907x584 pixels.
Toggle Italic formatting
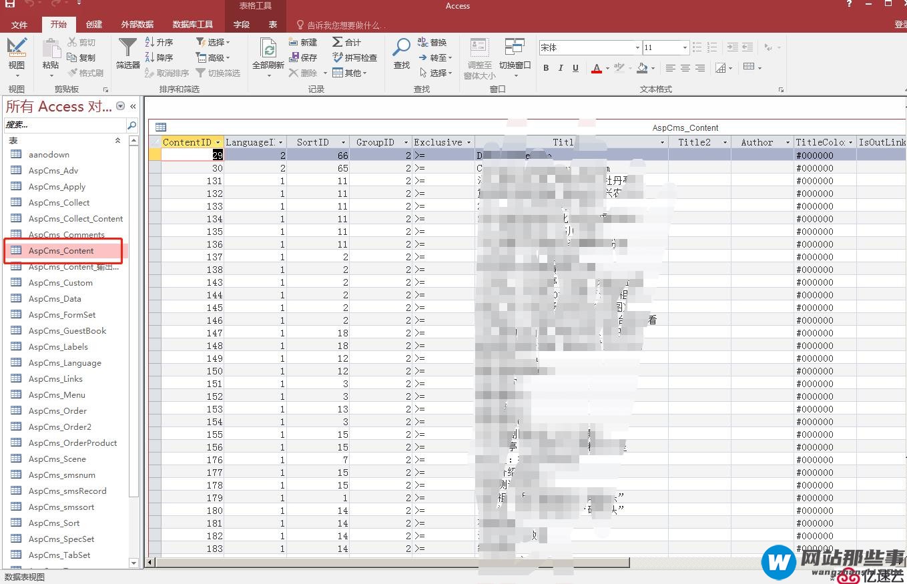click(x=561, y=68)
